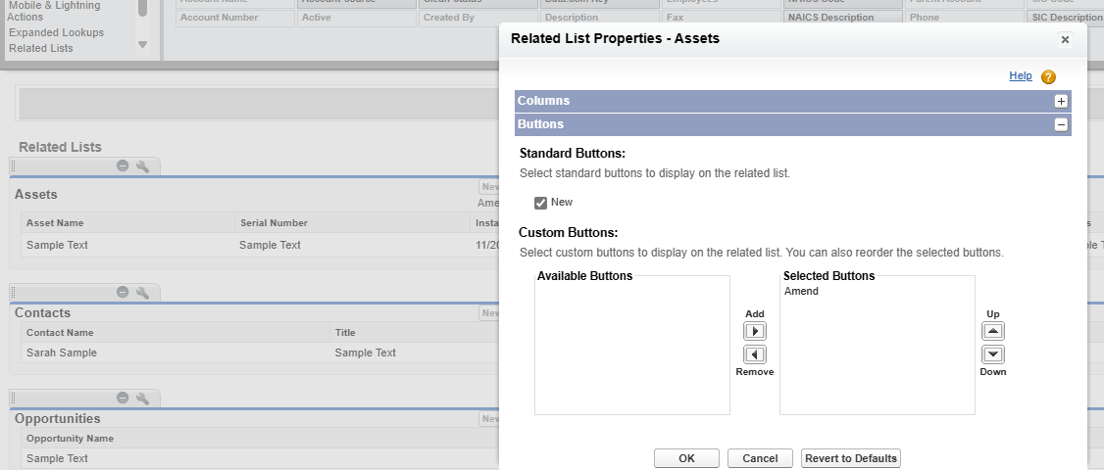The height and width of the screenshot is (470, 1104).
Task: Click the Contacts related list title
Action: [42, 312]
